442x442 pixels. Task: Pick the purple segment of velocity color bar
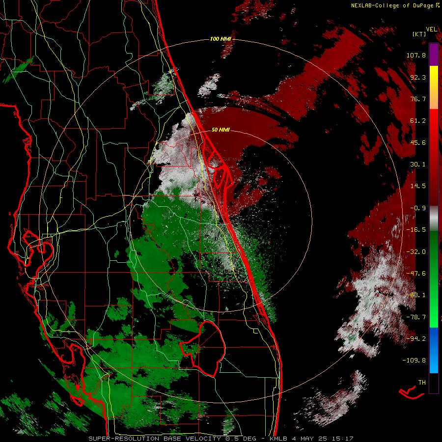point(434,55)
